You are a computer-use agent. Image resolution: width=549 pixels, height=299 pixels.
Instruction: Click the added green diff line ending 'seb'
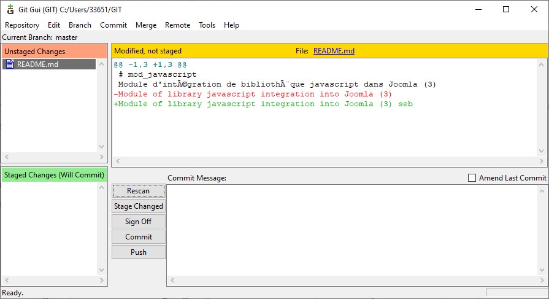263,104
